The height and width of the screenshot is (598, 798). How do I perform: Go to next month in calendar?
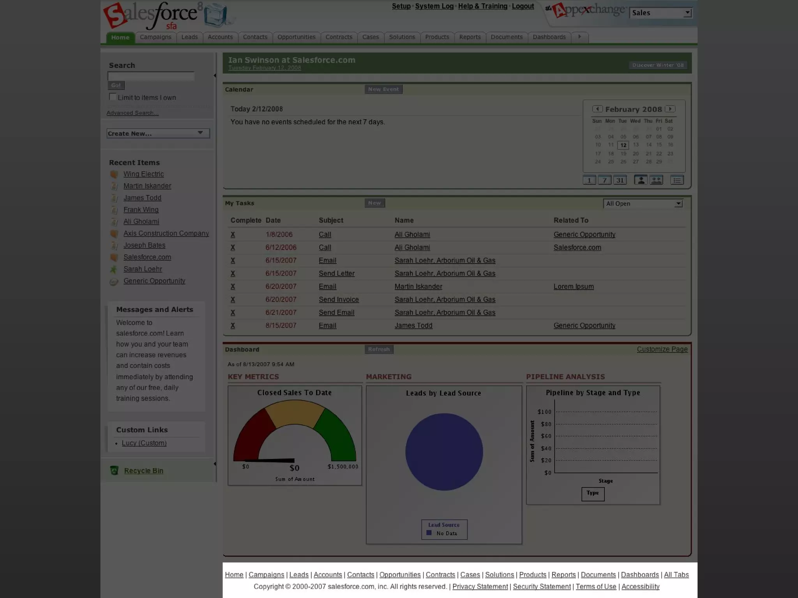pos(670,109)
